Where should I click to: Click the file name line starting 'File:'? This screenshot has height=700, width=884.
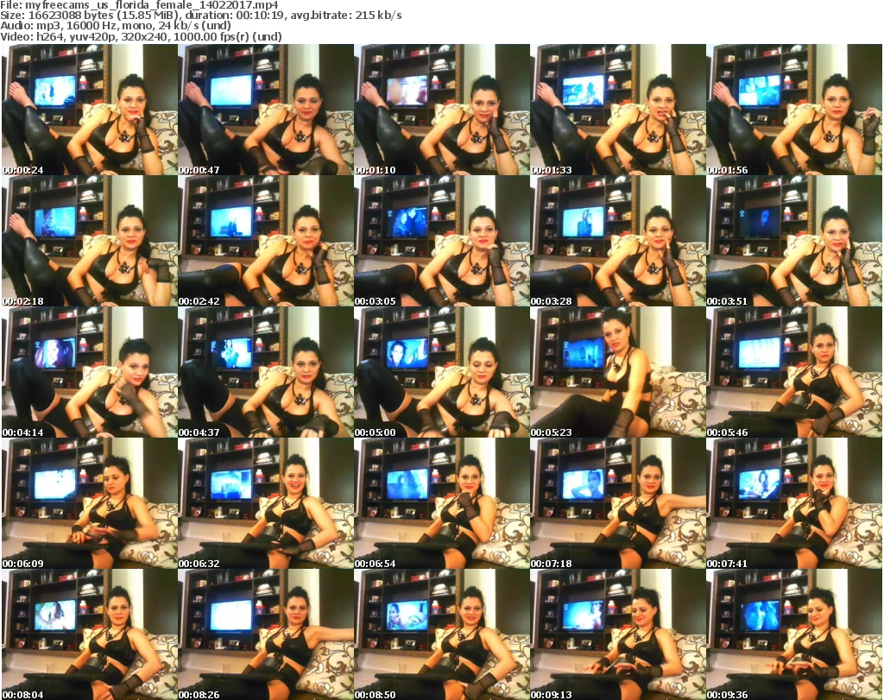click(139, 5)
